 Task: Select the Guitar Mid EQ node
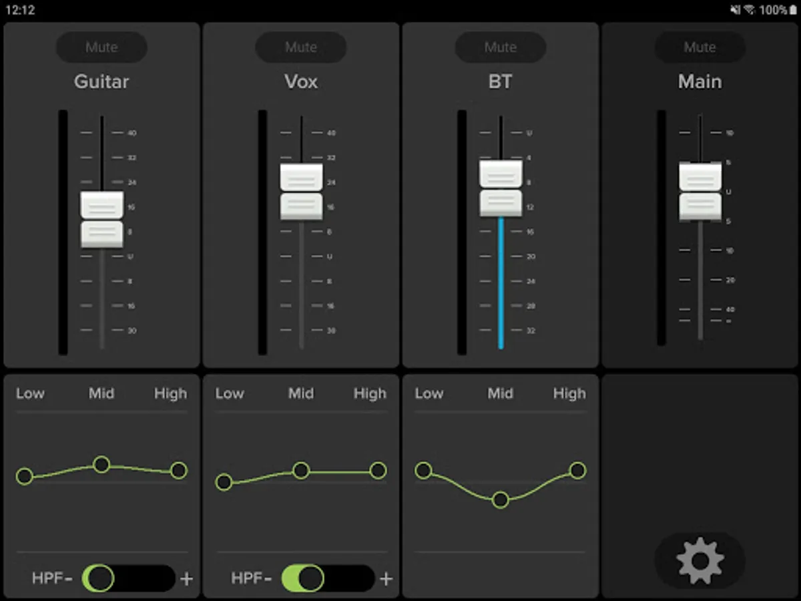[x=101, y=464]
